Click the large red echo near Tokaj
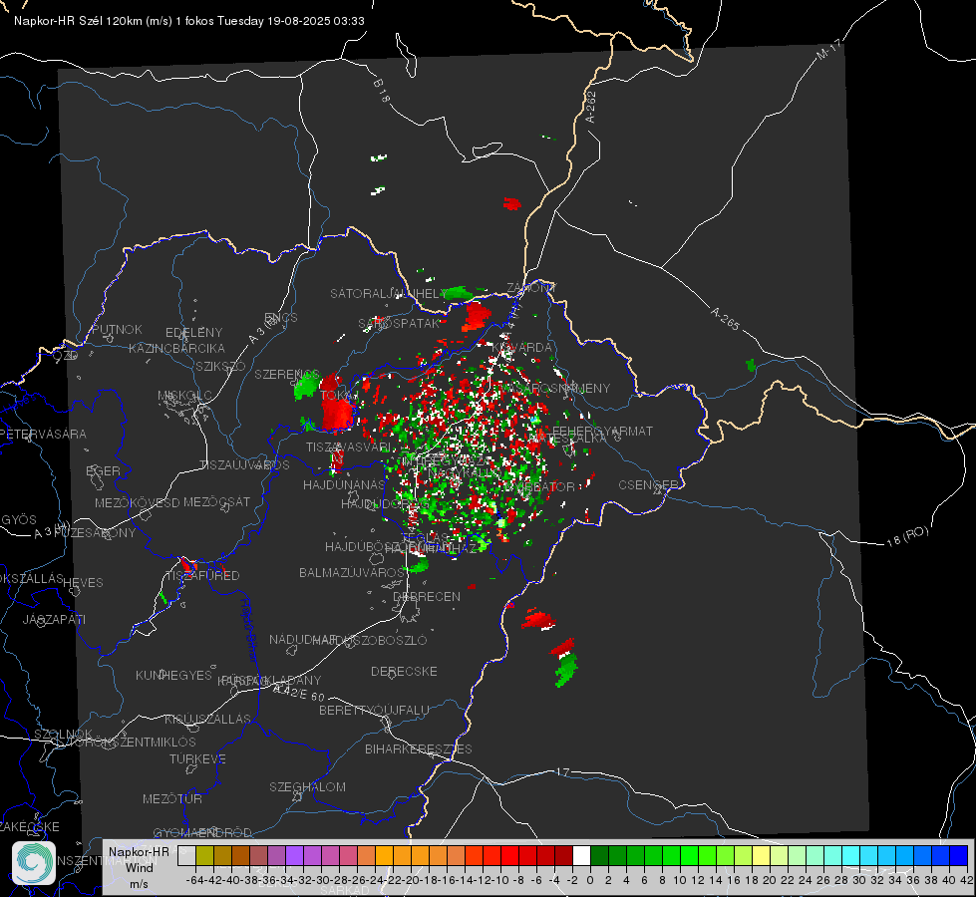 tap(337, 413)
